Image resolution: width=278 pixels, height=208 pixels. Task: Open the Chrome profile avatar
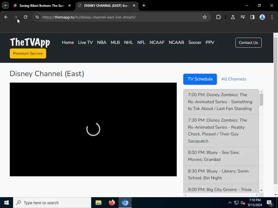click(x=262, y=17)
